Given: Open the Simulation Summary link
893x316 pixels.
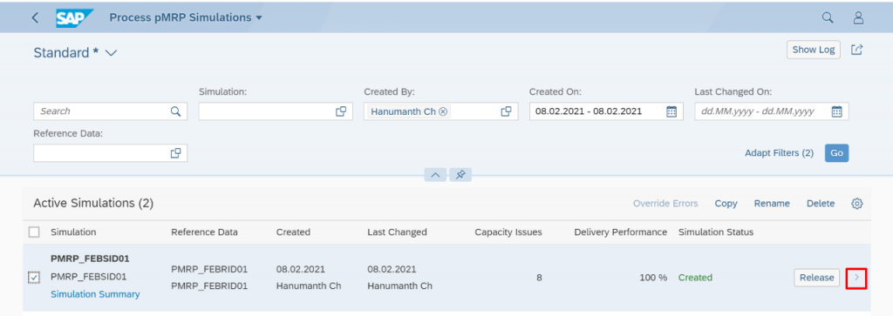Looking at the screenshot, I should click(95, 294).
